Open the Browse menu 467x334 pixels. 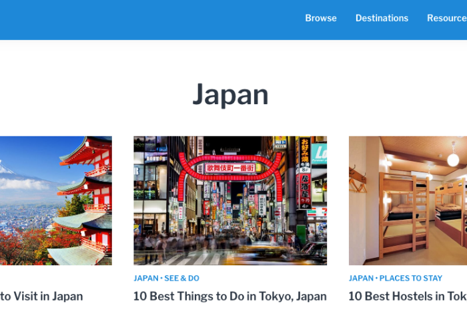tap(321, 18)
